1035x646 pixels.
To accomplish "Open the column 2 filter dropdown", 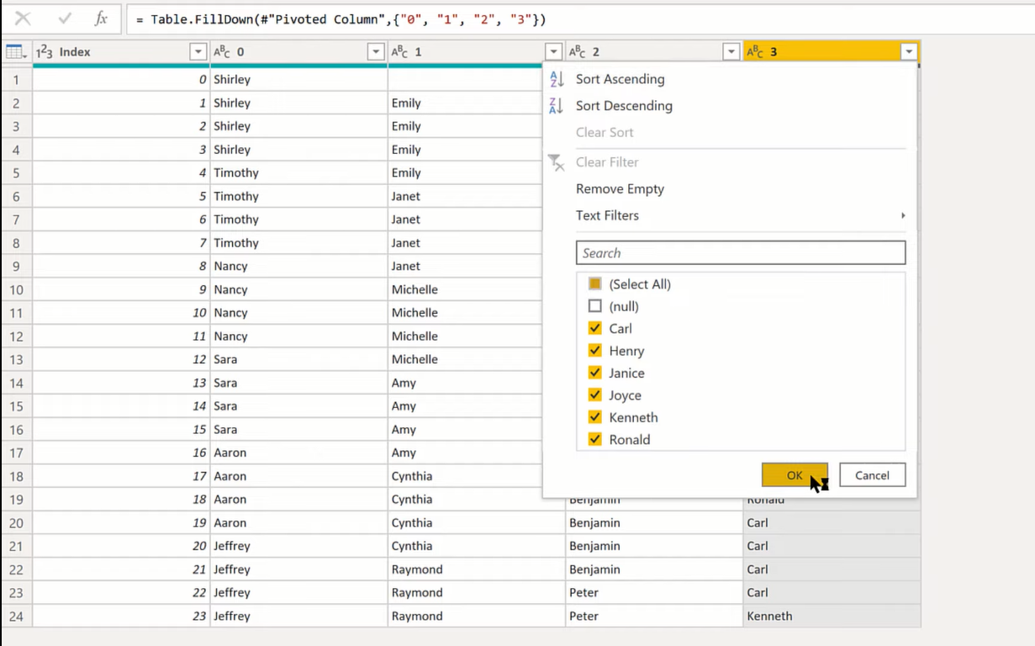I will pos(731,52).
